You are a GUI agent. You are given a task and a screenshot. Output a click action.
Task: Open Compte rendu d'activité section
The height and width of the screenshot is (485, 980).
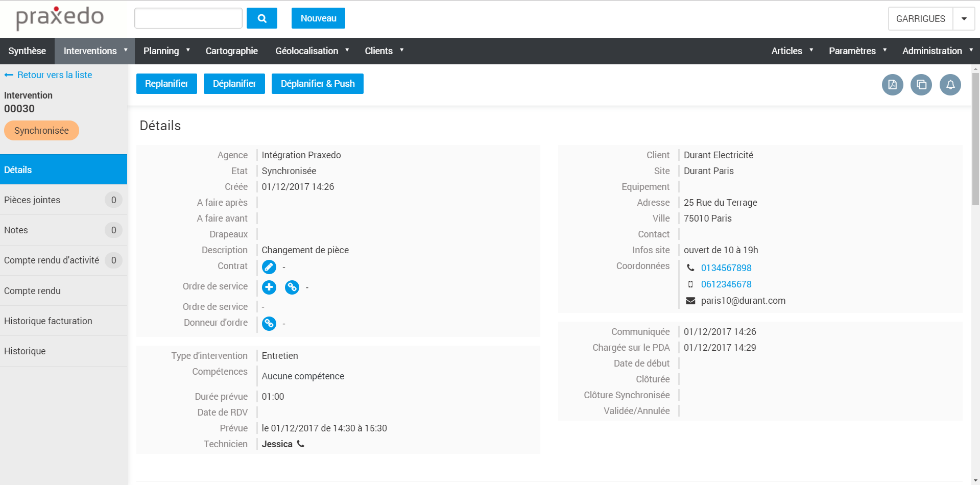pos(63,260)
